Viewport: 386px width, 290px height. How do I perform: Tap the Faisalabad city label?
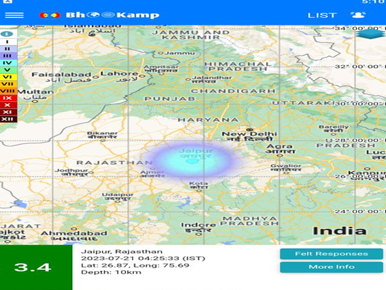tap(62, 77)
